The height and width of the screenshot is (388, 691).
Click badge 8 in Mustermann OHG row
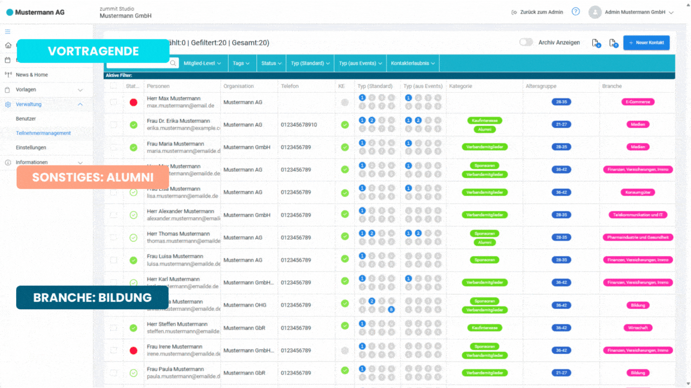point(391,309)
